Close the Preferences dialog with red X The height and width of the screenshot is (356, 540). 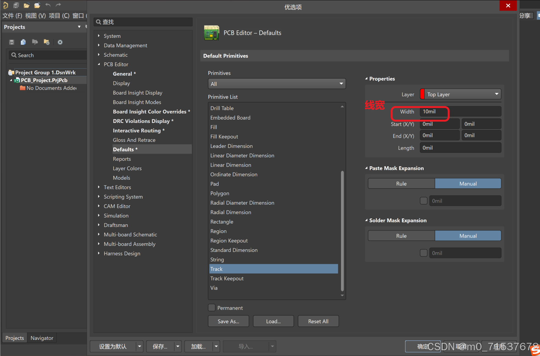[508, 5]
